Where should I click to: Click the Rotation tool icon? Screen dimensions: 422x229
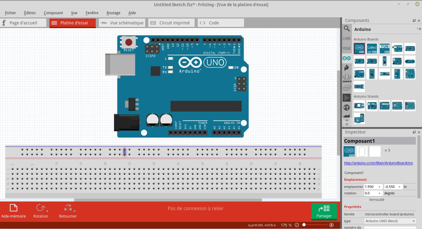click(40, 208)
